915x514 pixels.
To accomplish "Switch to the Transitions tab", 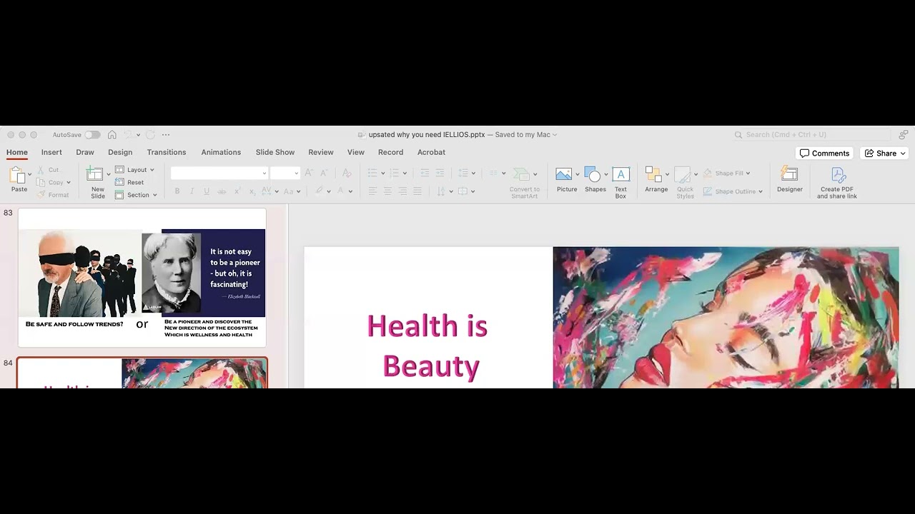I will (167, 152).
